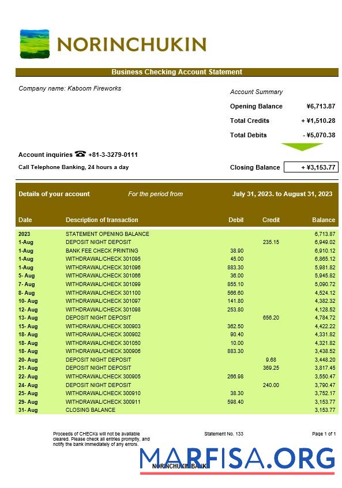The image size is (342, 488).
Task: Click the 6,949.02 balance value
Action: click(325, 242)
